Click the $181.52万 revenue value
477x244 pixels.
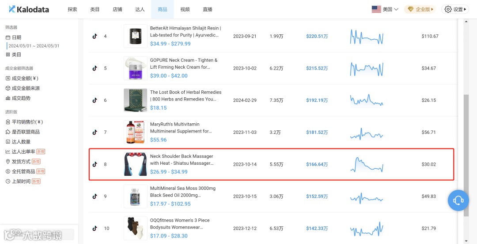coord(317,132)
